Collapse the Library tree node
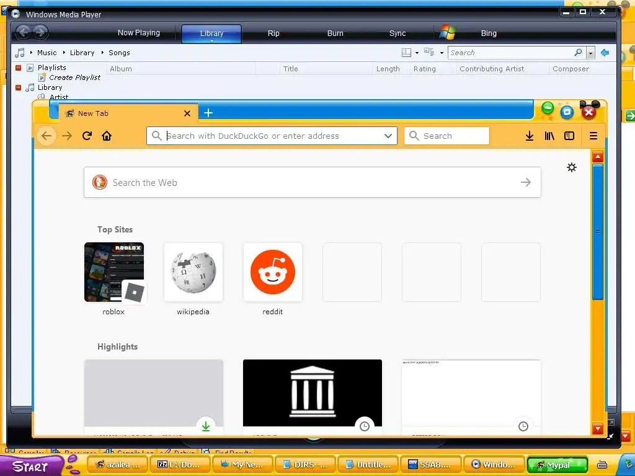Image resolution: width=635 pixels, height=476 pixels. pyautogui.click(x=18, y=87)
